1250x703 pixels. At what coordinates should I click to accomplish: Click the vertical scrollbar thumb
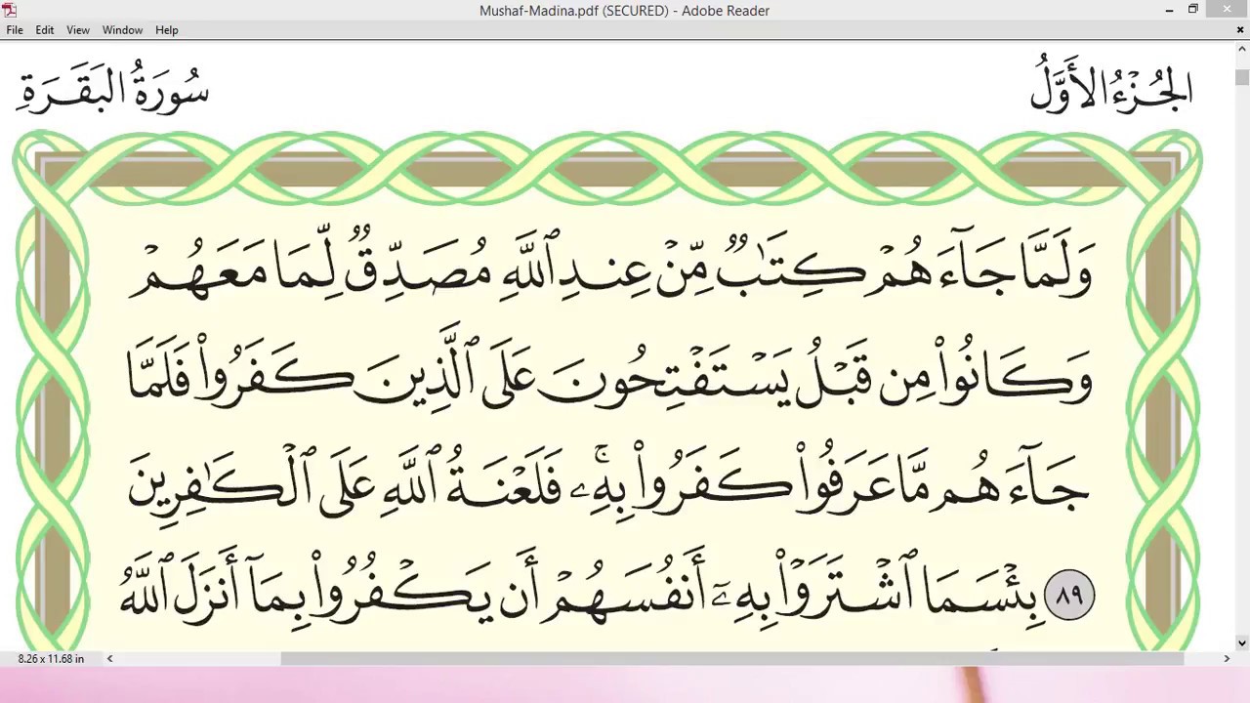[x=1241, y=77]
